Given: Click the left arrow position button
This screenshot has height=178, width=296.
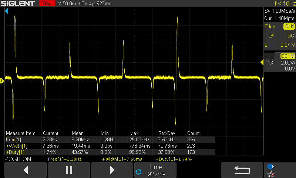Looking at the screenshot, I should 26,170.
